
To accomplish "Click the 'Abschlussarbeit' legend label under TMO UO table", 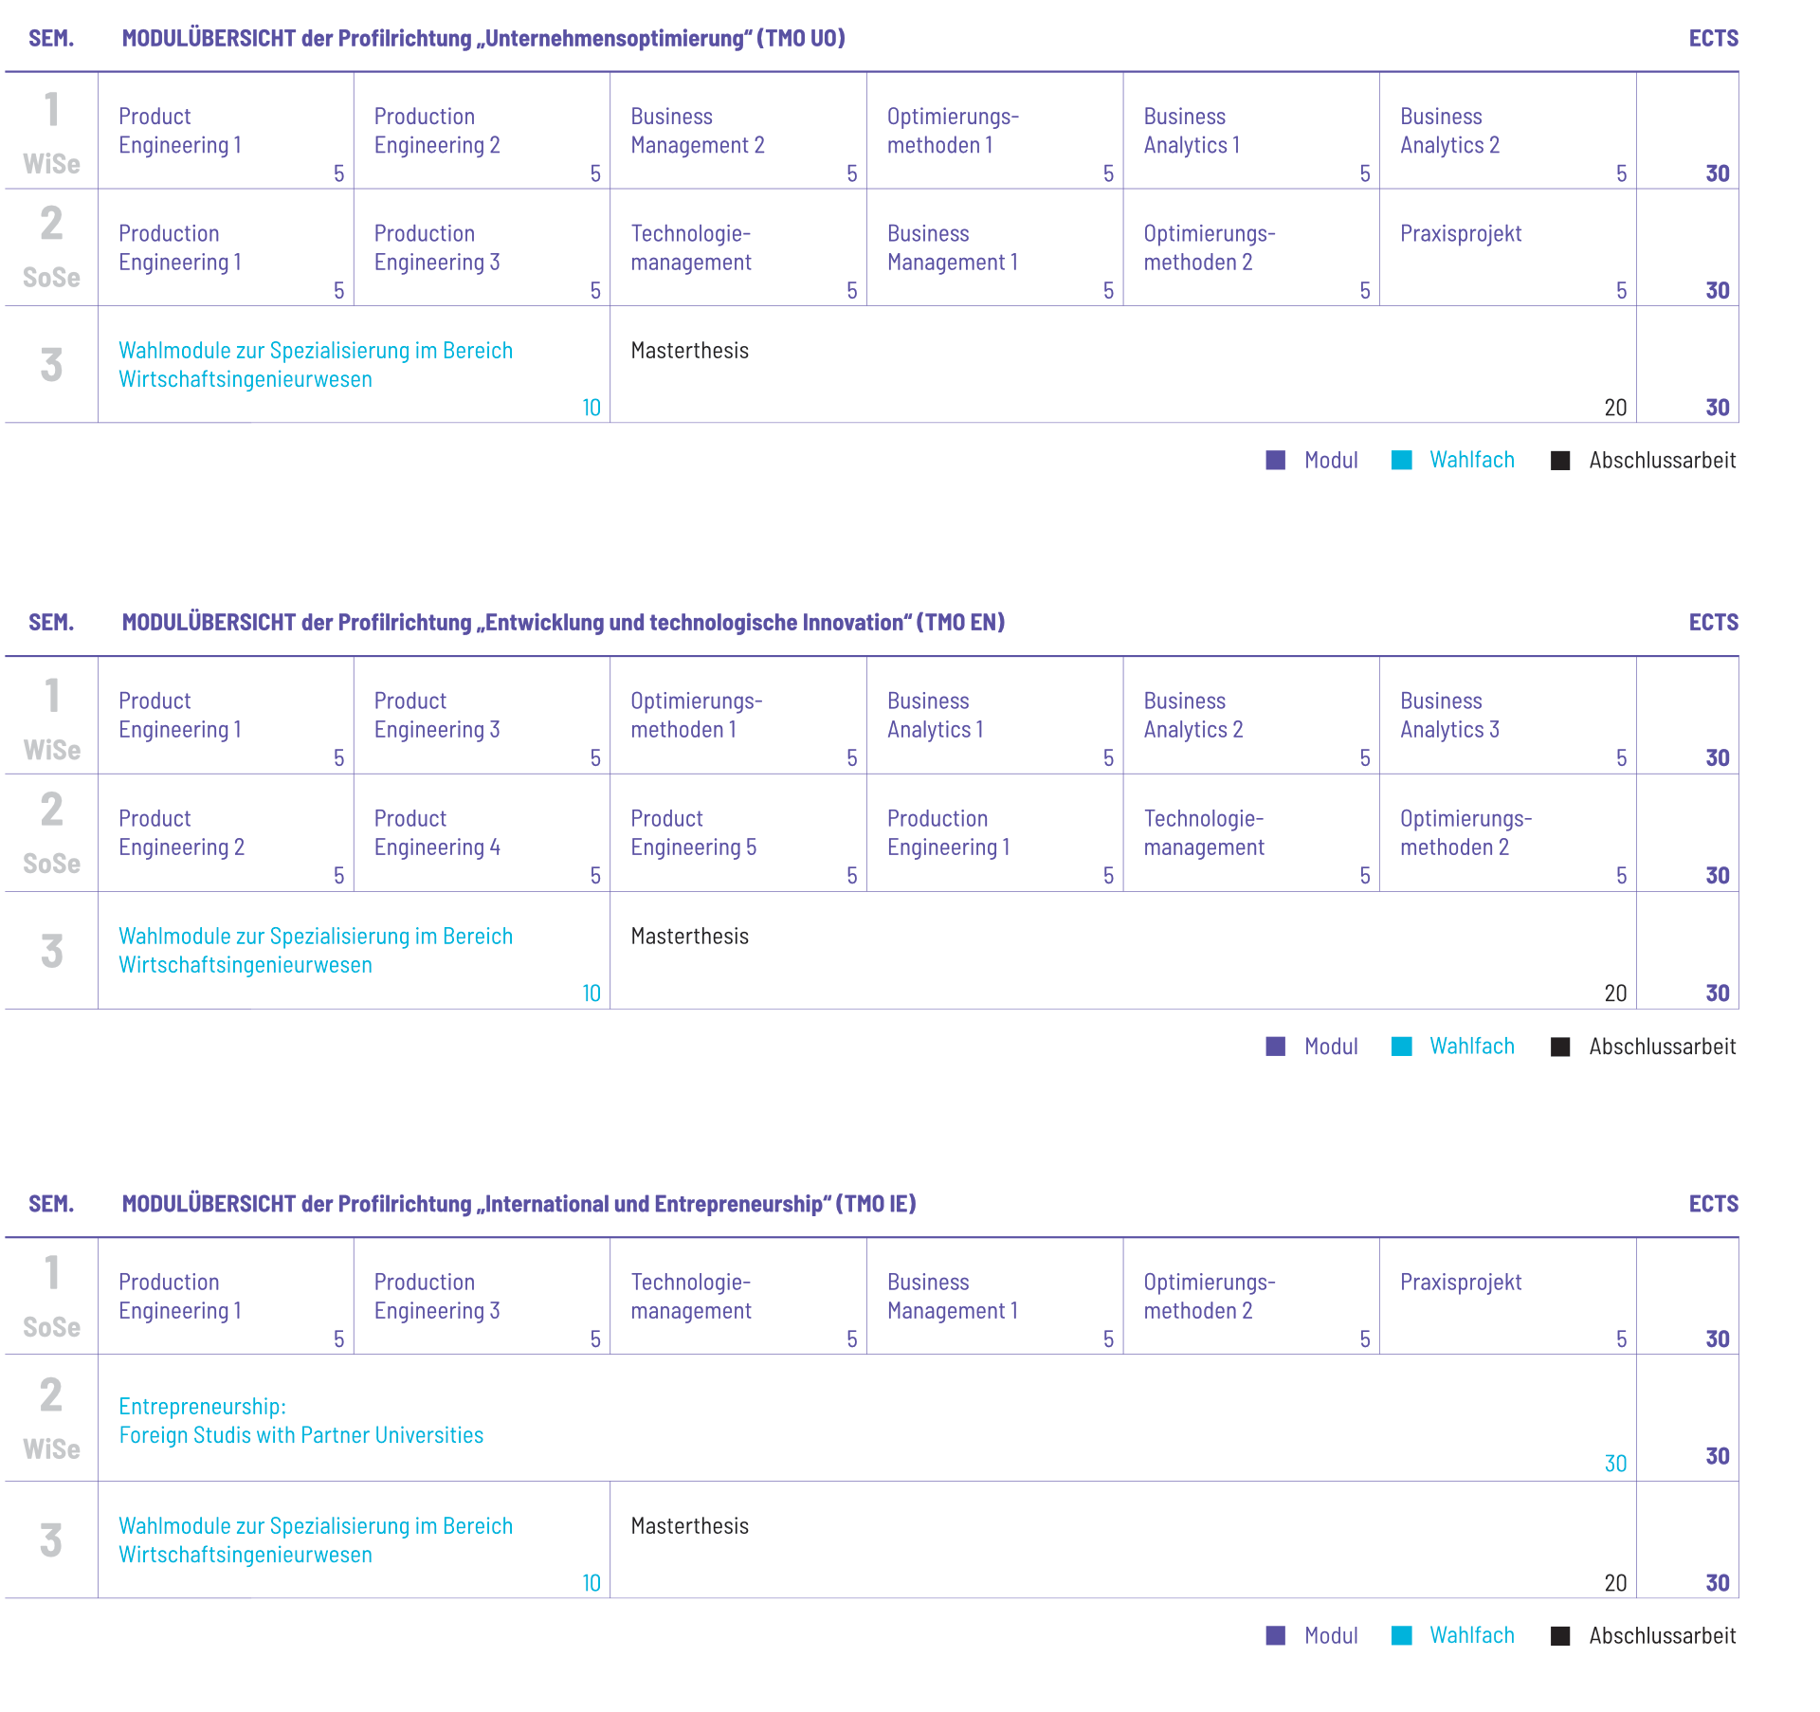I will point(1663,460).
